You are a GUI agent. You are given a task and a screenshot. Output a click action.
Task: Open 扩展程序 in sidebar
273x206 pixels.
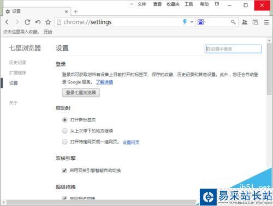pos(17,73)
